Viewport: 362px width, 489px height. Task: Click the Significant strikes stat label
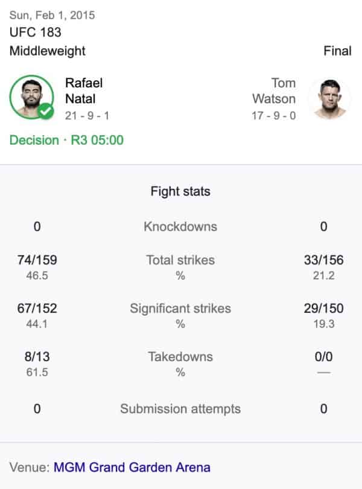click(x=180, y=309)
